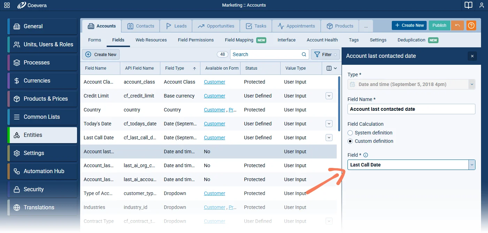This screenshot has height=233, width=488.
Task: Expand the Credit Limit row dropdown arrow
Action: 329,96
